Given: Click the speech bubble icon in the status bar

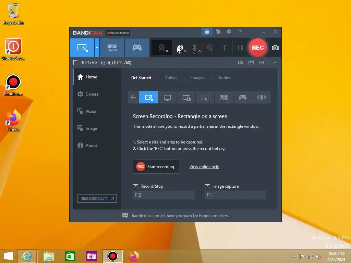Looking at the screenshot, I should (x=125, y=216).
